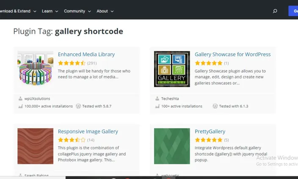The height and width of the screenshot is (179, 298).
Task: Click star rating of Responsive Image Gallery
Action: [72, 140]
